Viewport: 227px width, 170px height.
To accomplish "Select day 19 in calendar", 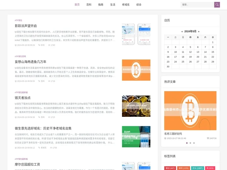I will pos(190,57).
